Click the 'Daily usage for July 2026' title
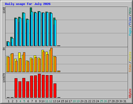 coord(28,4)
